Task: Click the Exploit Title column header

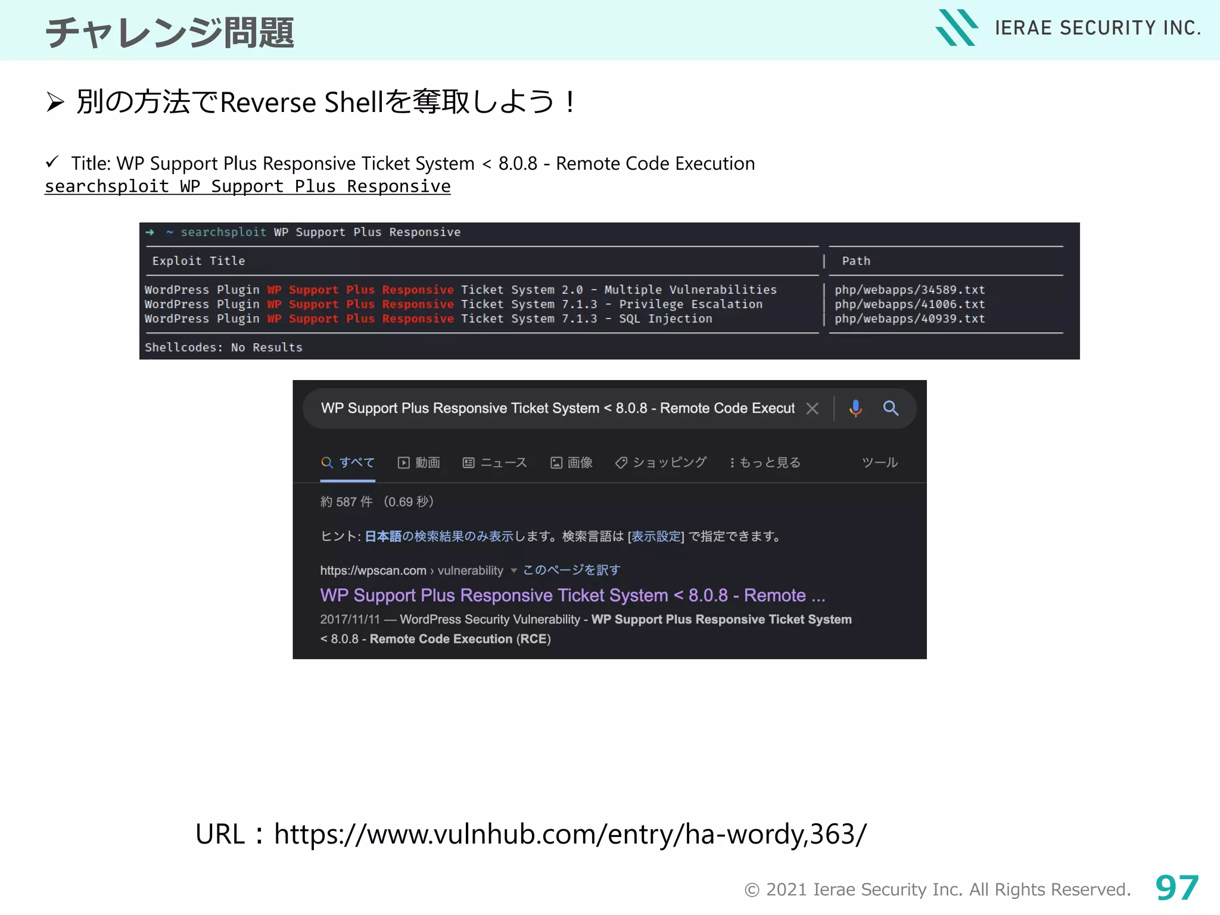Action: coord(198,261)
